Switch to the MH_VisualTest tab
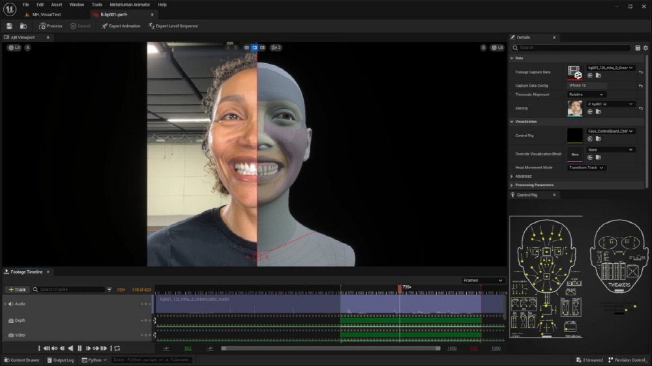Screen dimensions: 652x366 pyautogui.click(x=46, y=14)
